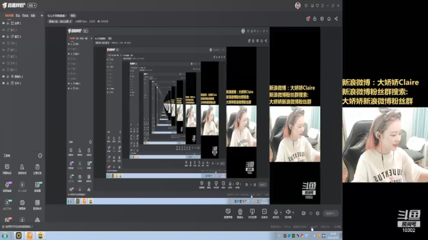Add a new scene with the plus button

click(42, 15)
